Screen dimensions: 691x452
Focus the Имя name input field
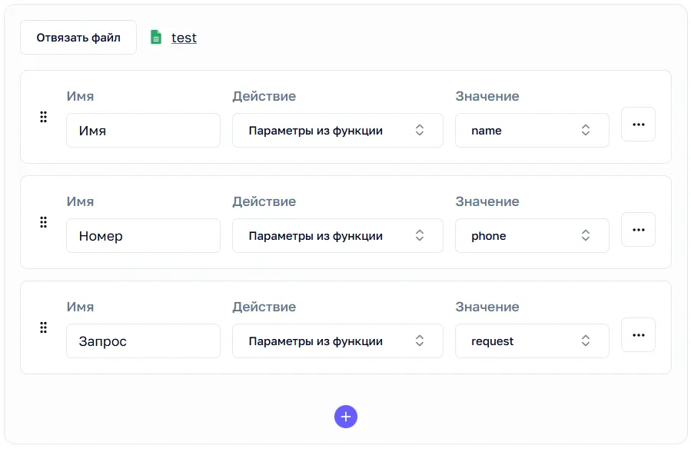(x=143, y=131)
